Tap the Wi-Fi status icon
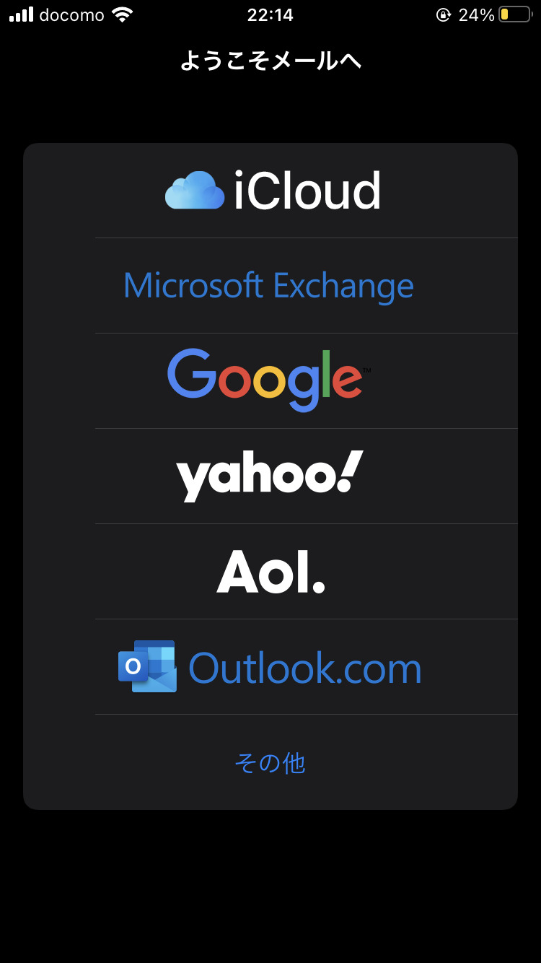541x963 pixels. [x=123, y=14]
